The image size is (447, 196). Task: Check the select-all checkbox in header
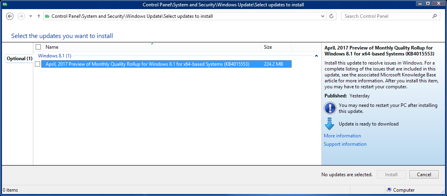point(38,47)
